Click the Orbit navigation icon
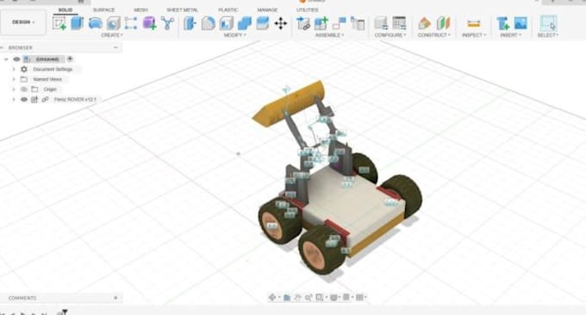 point(272,297)
